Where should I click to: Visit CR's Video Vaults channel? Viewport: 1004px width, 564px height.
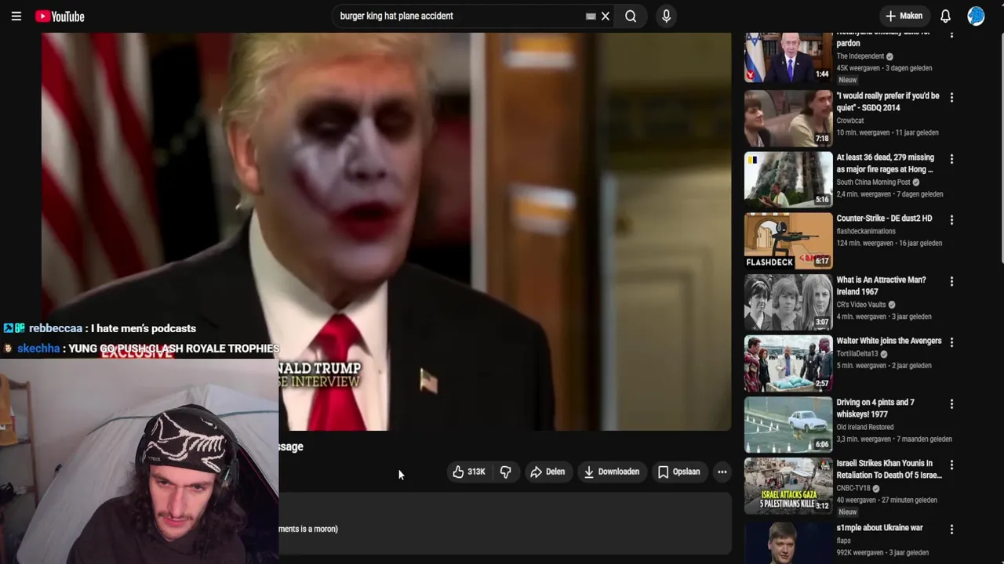coord(860,305)
